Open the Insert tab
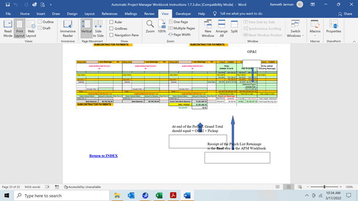The image size is (358, 201). 41,14
